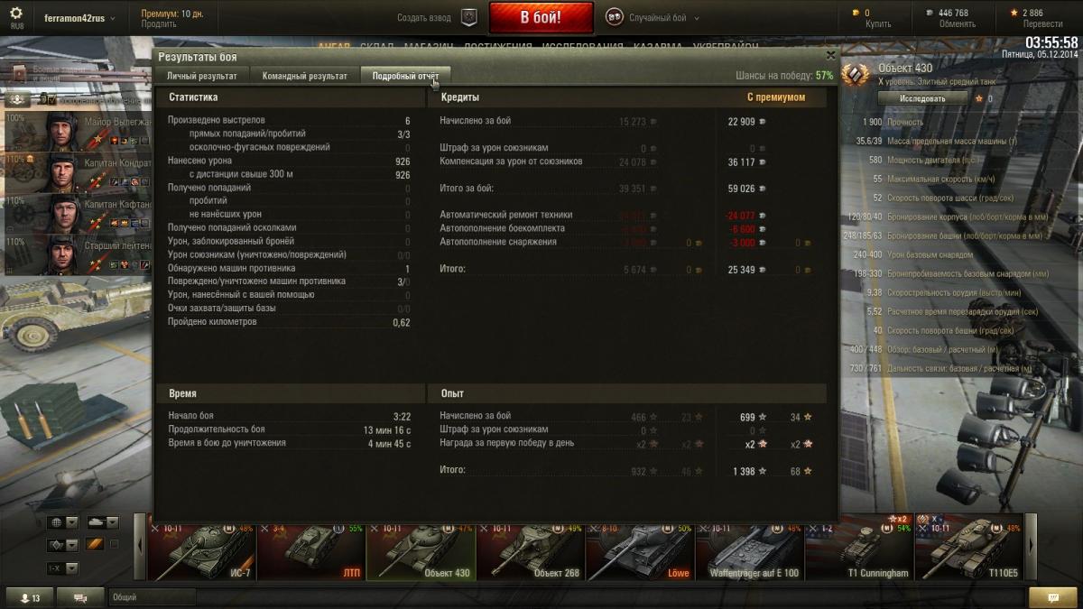The width and height of the screenshot is (1083, 609).
Task: Click the orange stripe favorites filter icon
Action: (x=95, y=545)
